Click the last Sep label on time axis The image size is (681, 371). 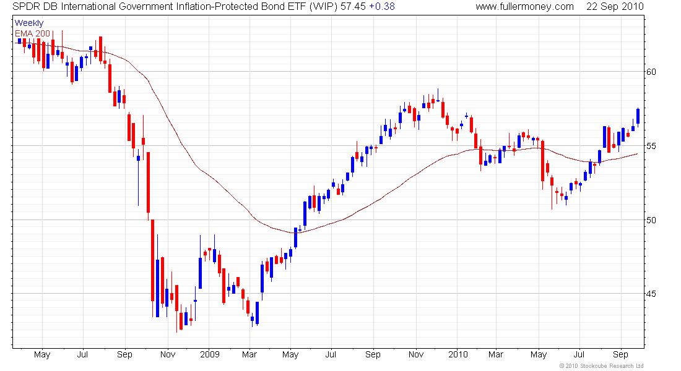pyautogui.click(x=620, y=354)
